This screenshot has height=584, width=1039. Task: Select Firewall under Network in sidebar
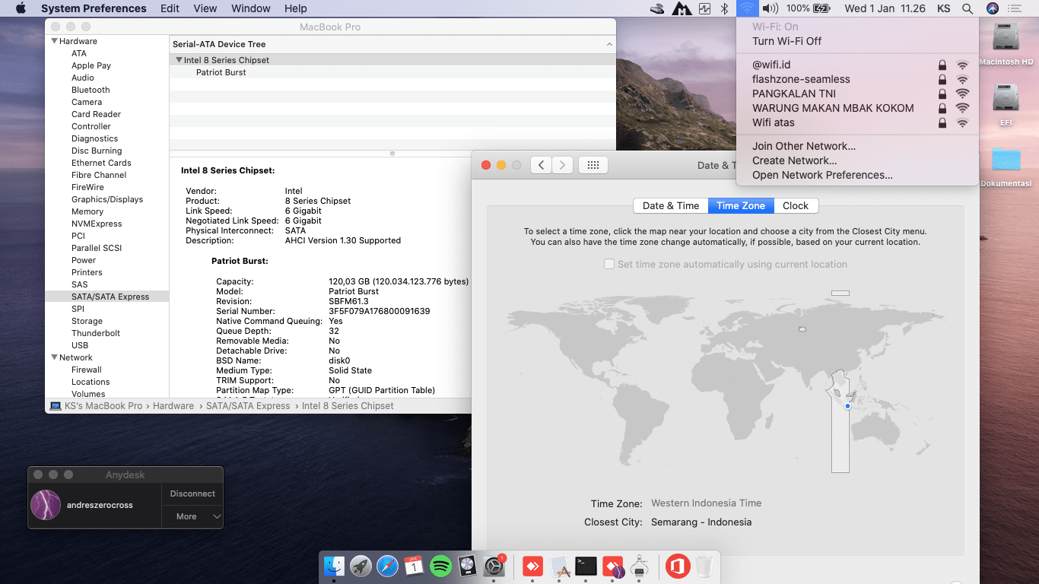[87, 370]
